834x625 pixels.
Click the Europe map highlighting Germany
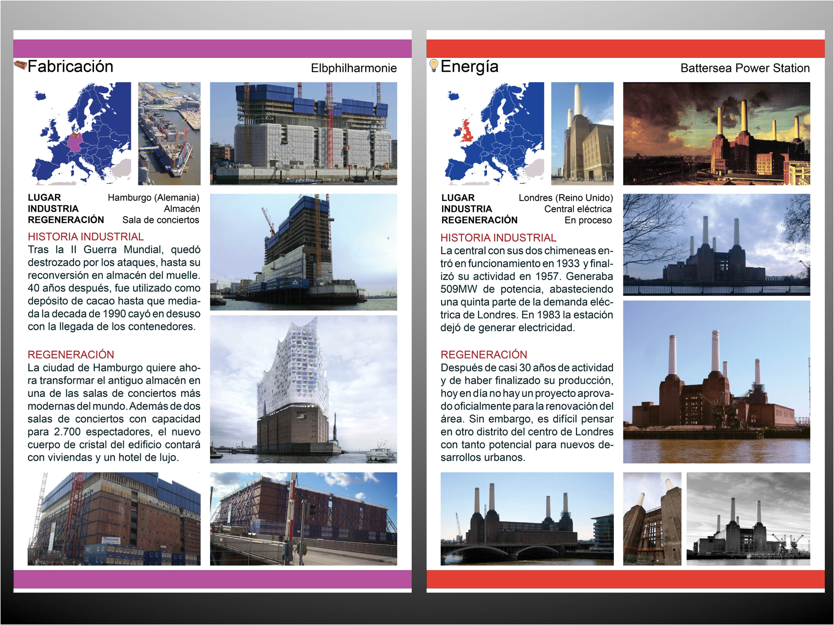click(81, 133)
